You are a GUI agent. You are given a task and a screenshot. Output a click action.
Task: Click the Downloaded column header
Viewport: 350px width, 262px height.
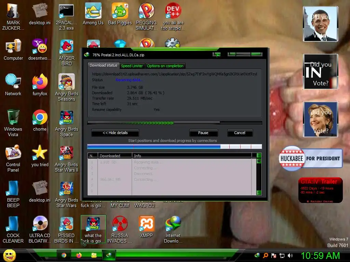(115, 156)
